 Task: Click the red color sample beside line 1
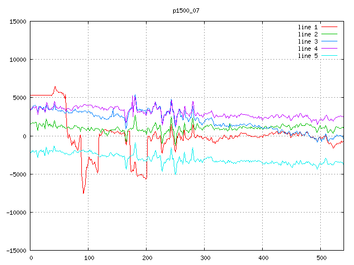tap(329, 27)
